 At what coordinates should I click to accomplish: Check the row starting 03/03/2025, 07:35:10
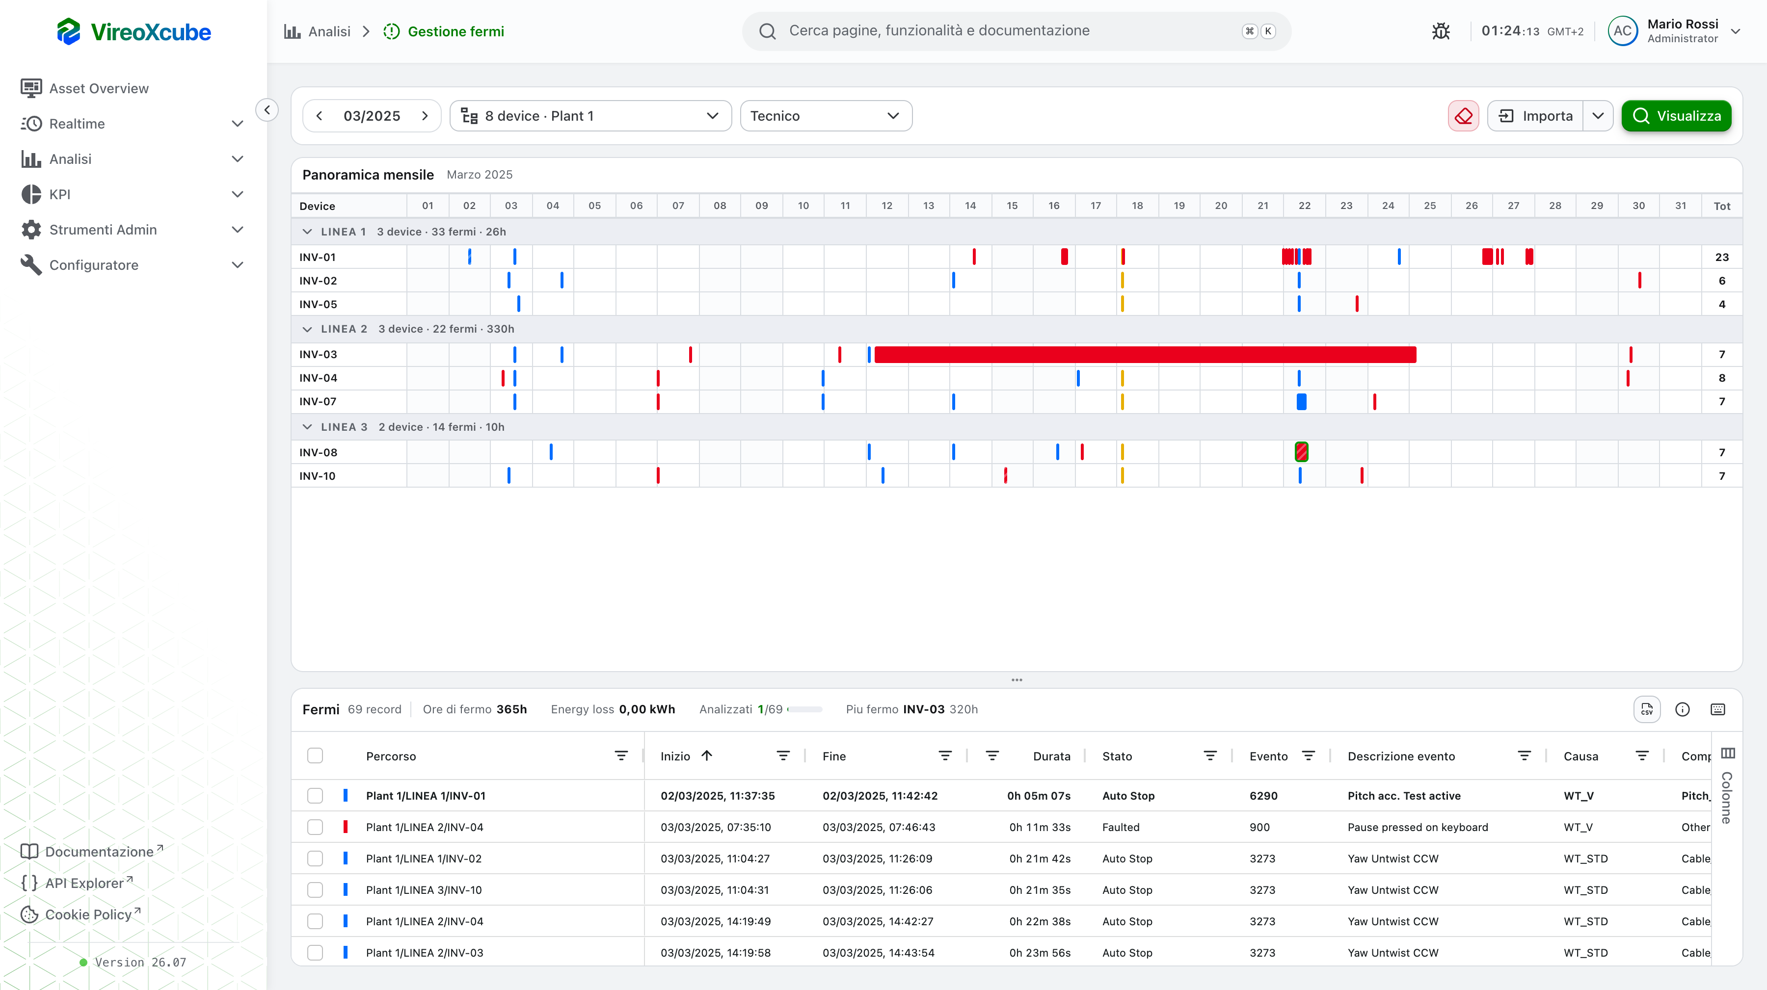(315, 827)
